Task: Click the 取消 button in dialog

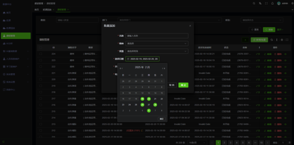Action: (x=172, y=85)
